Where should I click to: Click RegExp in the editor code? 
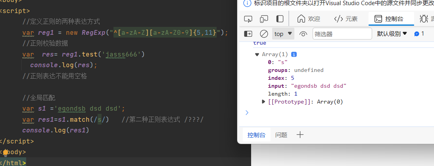(x=94, y=33)
